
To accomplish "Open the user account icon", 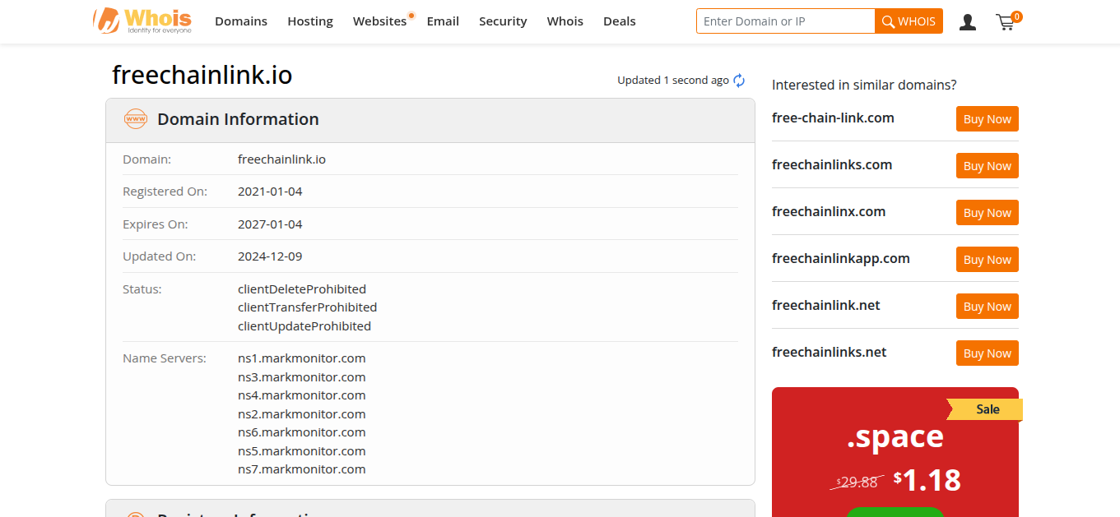I will click(968, 22).
